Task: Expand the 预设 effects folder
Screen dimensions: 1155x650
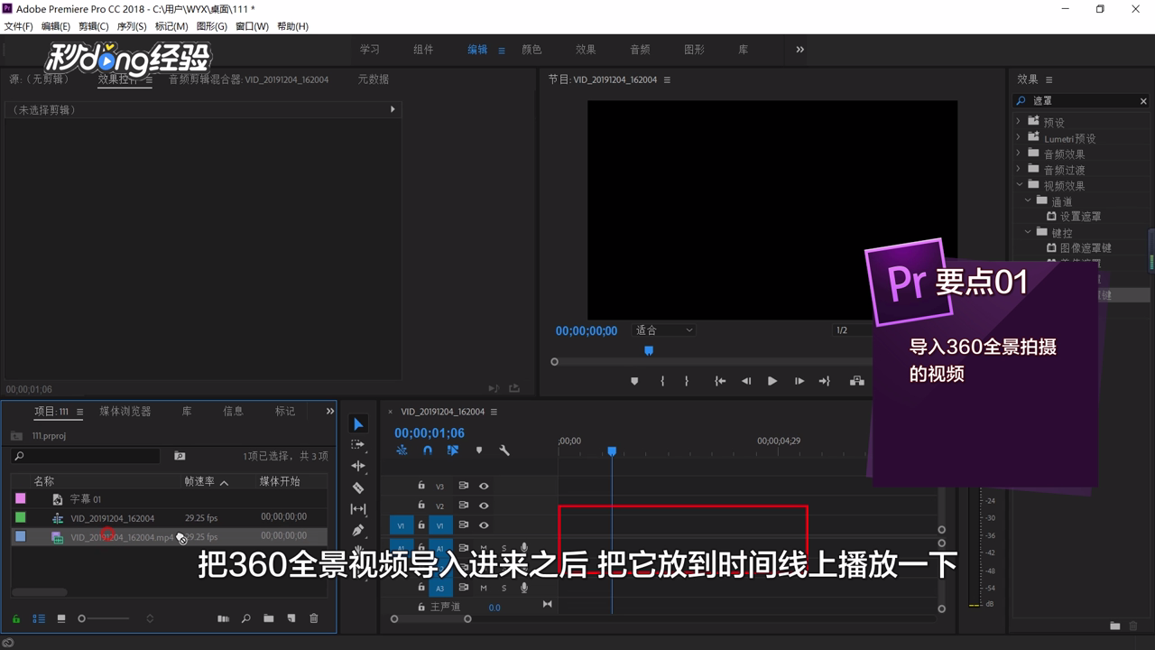Action: pyautogui.click(x=1019, y=122)
